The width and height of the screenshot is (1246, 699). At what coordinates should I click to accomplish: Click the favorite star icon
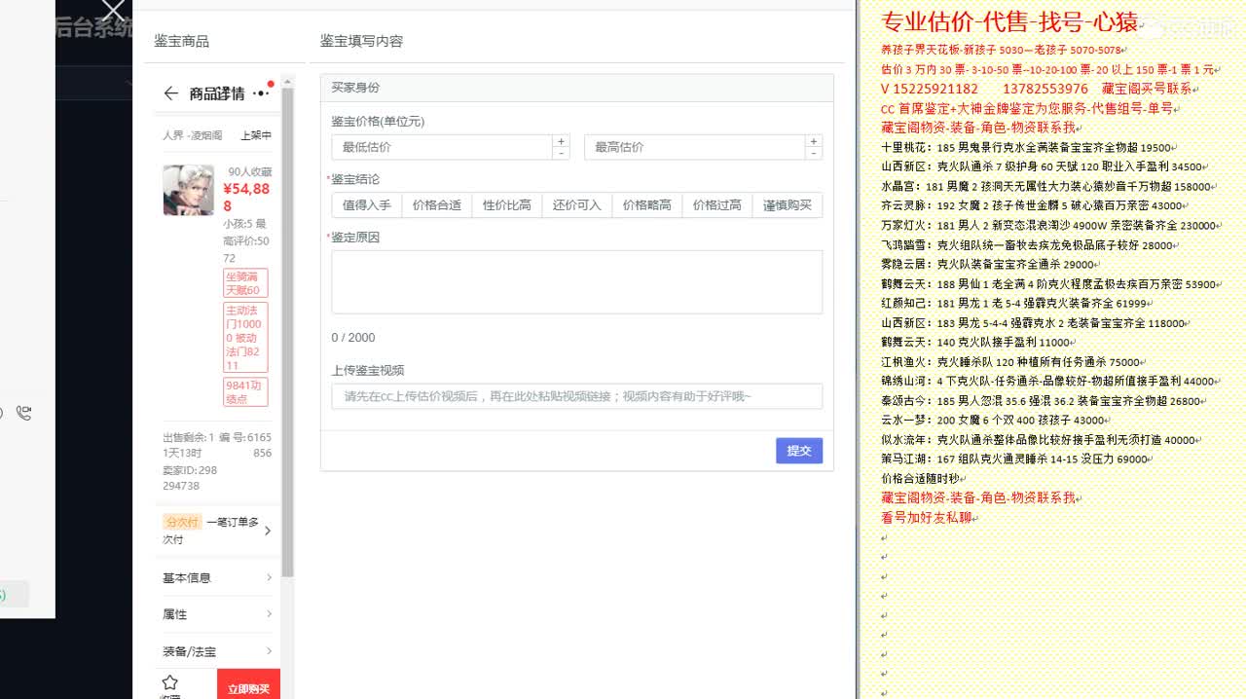click(x=170, y=682)
